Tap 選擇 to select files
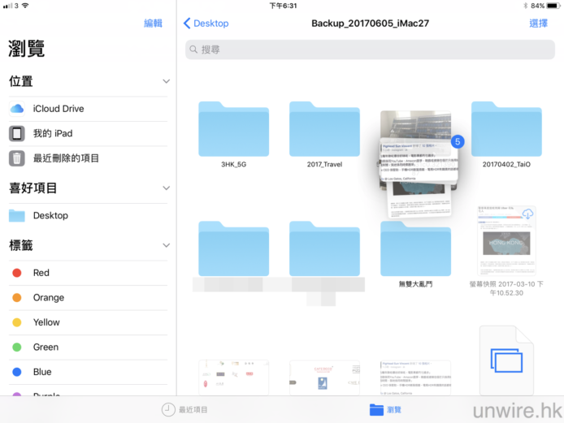564x423 pixels. point(538,24)
